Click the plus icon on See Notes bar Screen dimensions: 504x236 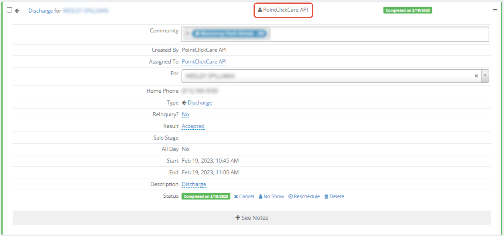pos(238,218)
